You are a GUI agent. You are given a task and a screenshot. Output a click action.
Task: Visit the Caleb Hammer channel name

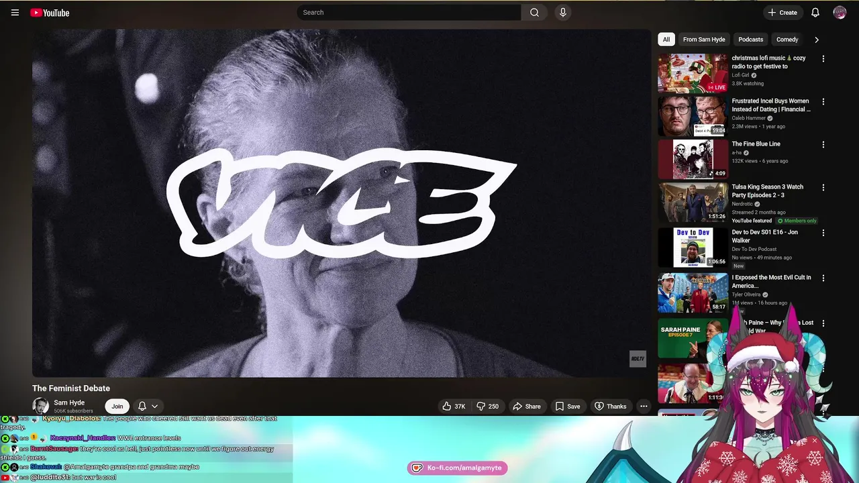(748, 118)
